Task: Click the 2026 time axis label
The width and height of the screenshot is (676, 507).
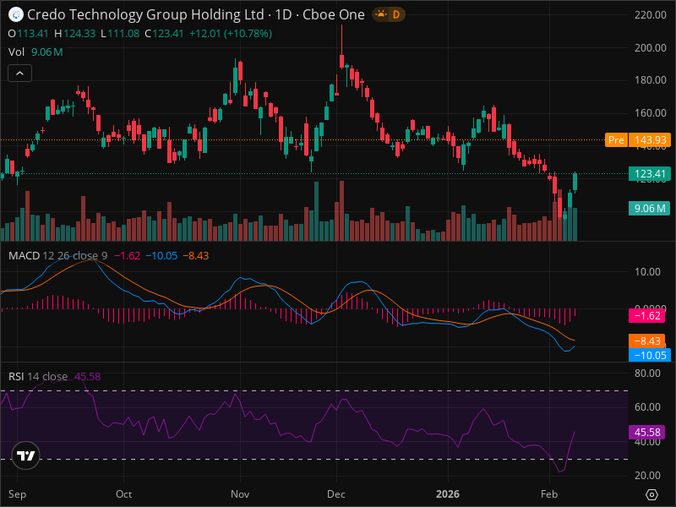Action: click(448, 494)
